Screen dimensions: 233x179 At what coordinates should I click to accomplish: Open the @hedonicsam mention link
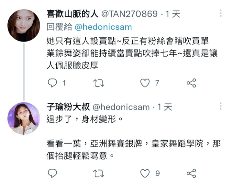click(x=103, y=27)
